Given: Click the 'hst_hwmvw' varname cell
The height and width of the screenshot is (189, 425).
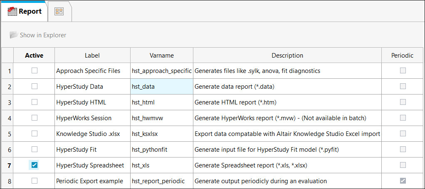Looking at the screenshot, I should (162, 118).
